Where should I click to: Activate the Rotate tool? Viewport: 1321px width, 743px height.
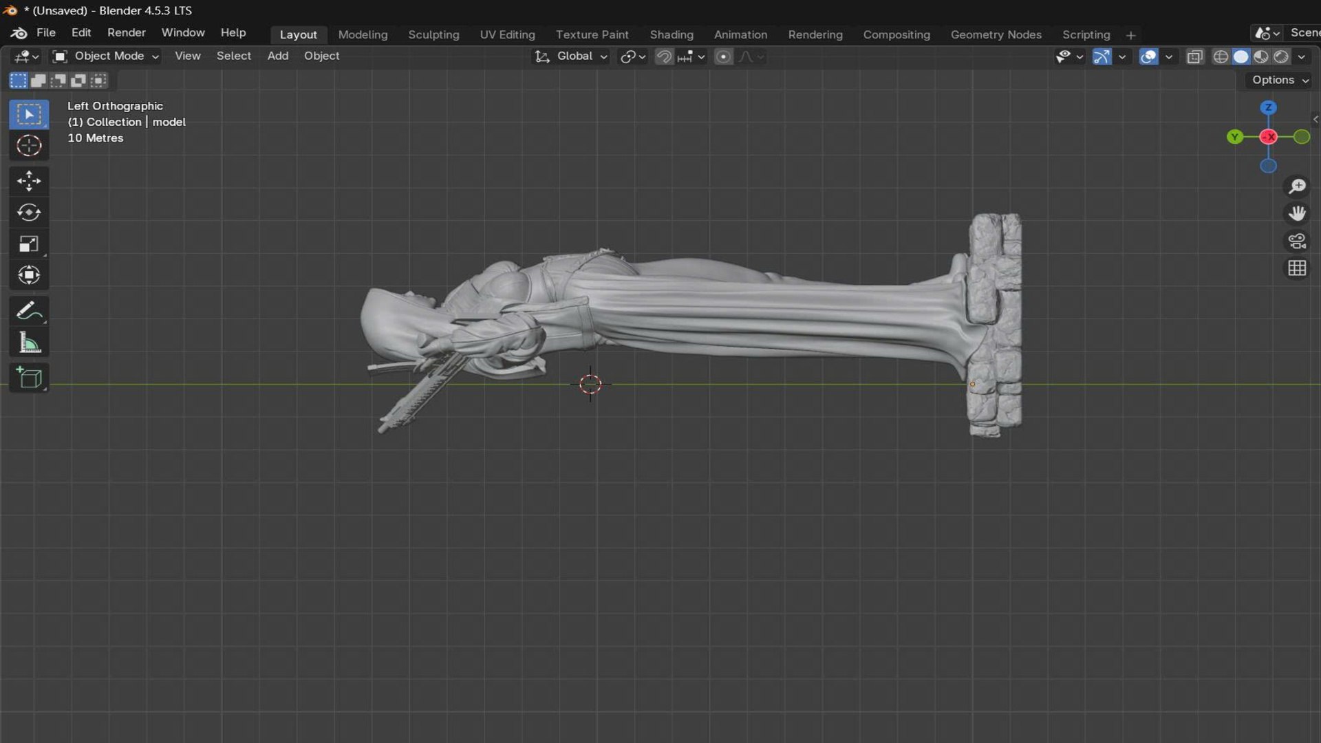[29, 213]
